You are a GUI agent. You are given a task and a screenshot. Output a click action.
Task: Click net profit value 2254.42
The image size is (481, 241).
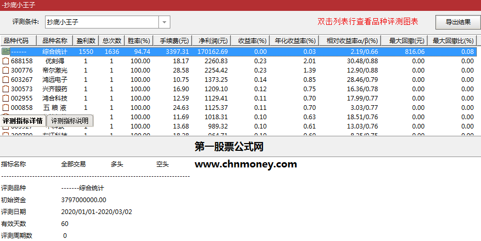click(216, 70)
